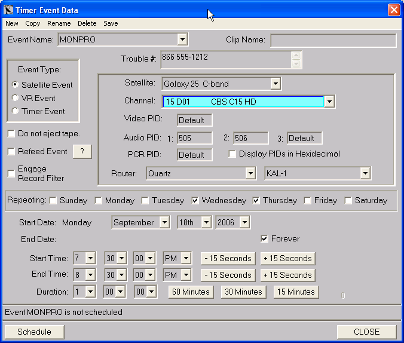Click the Save menu item

[111, 24]
